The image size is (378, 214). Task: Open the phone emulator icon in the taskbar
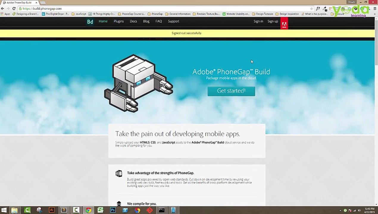coord(174,210)
